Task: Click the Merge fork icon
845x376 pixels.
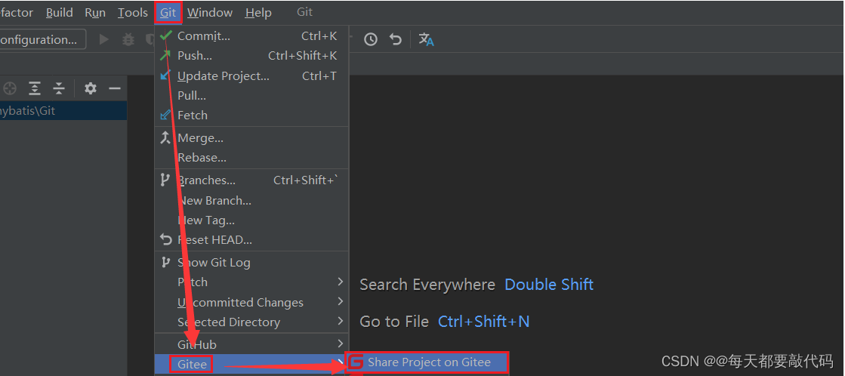Action: (x=165, y=137)
